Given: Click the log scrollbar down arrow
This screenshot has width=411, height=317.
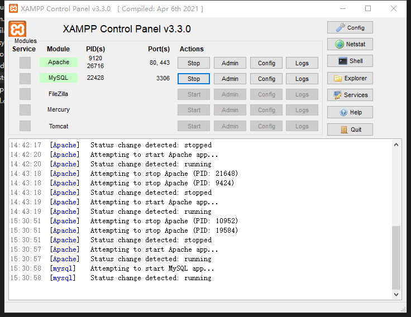Looking at the screenshot, I should (x=396, y=295).
